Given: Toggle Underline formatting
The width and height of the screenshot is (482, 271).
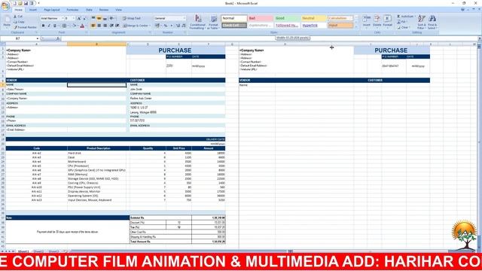Looking at the screenshot, I should [55, 26].
